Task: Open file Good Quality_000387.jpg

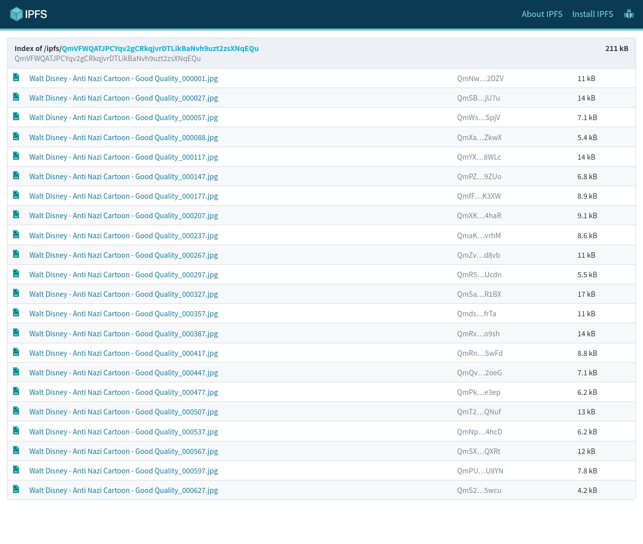Action: 124,334
